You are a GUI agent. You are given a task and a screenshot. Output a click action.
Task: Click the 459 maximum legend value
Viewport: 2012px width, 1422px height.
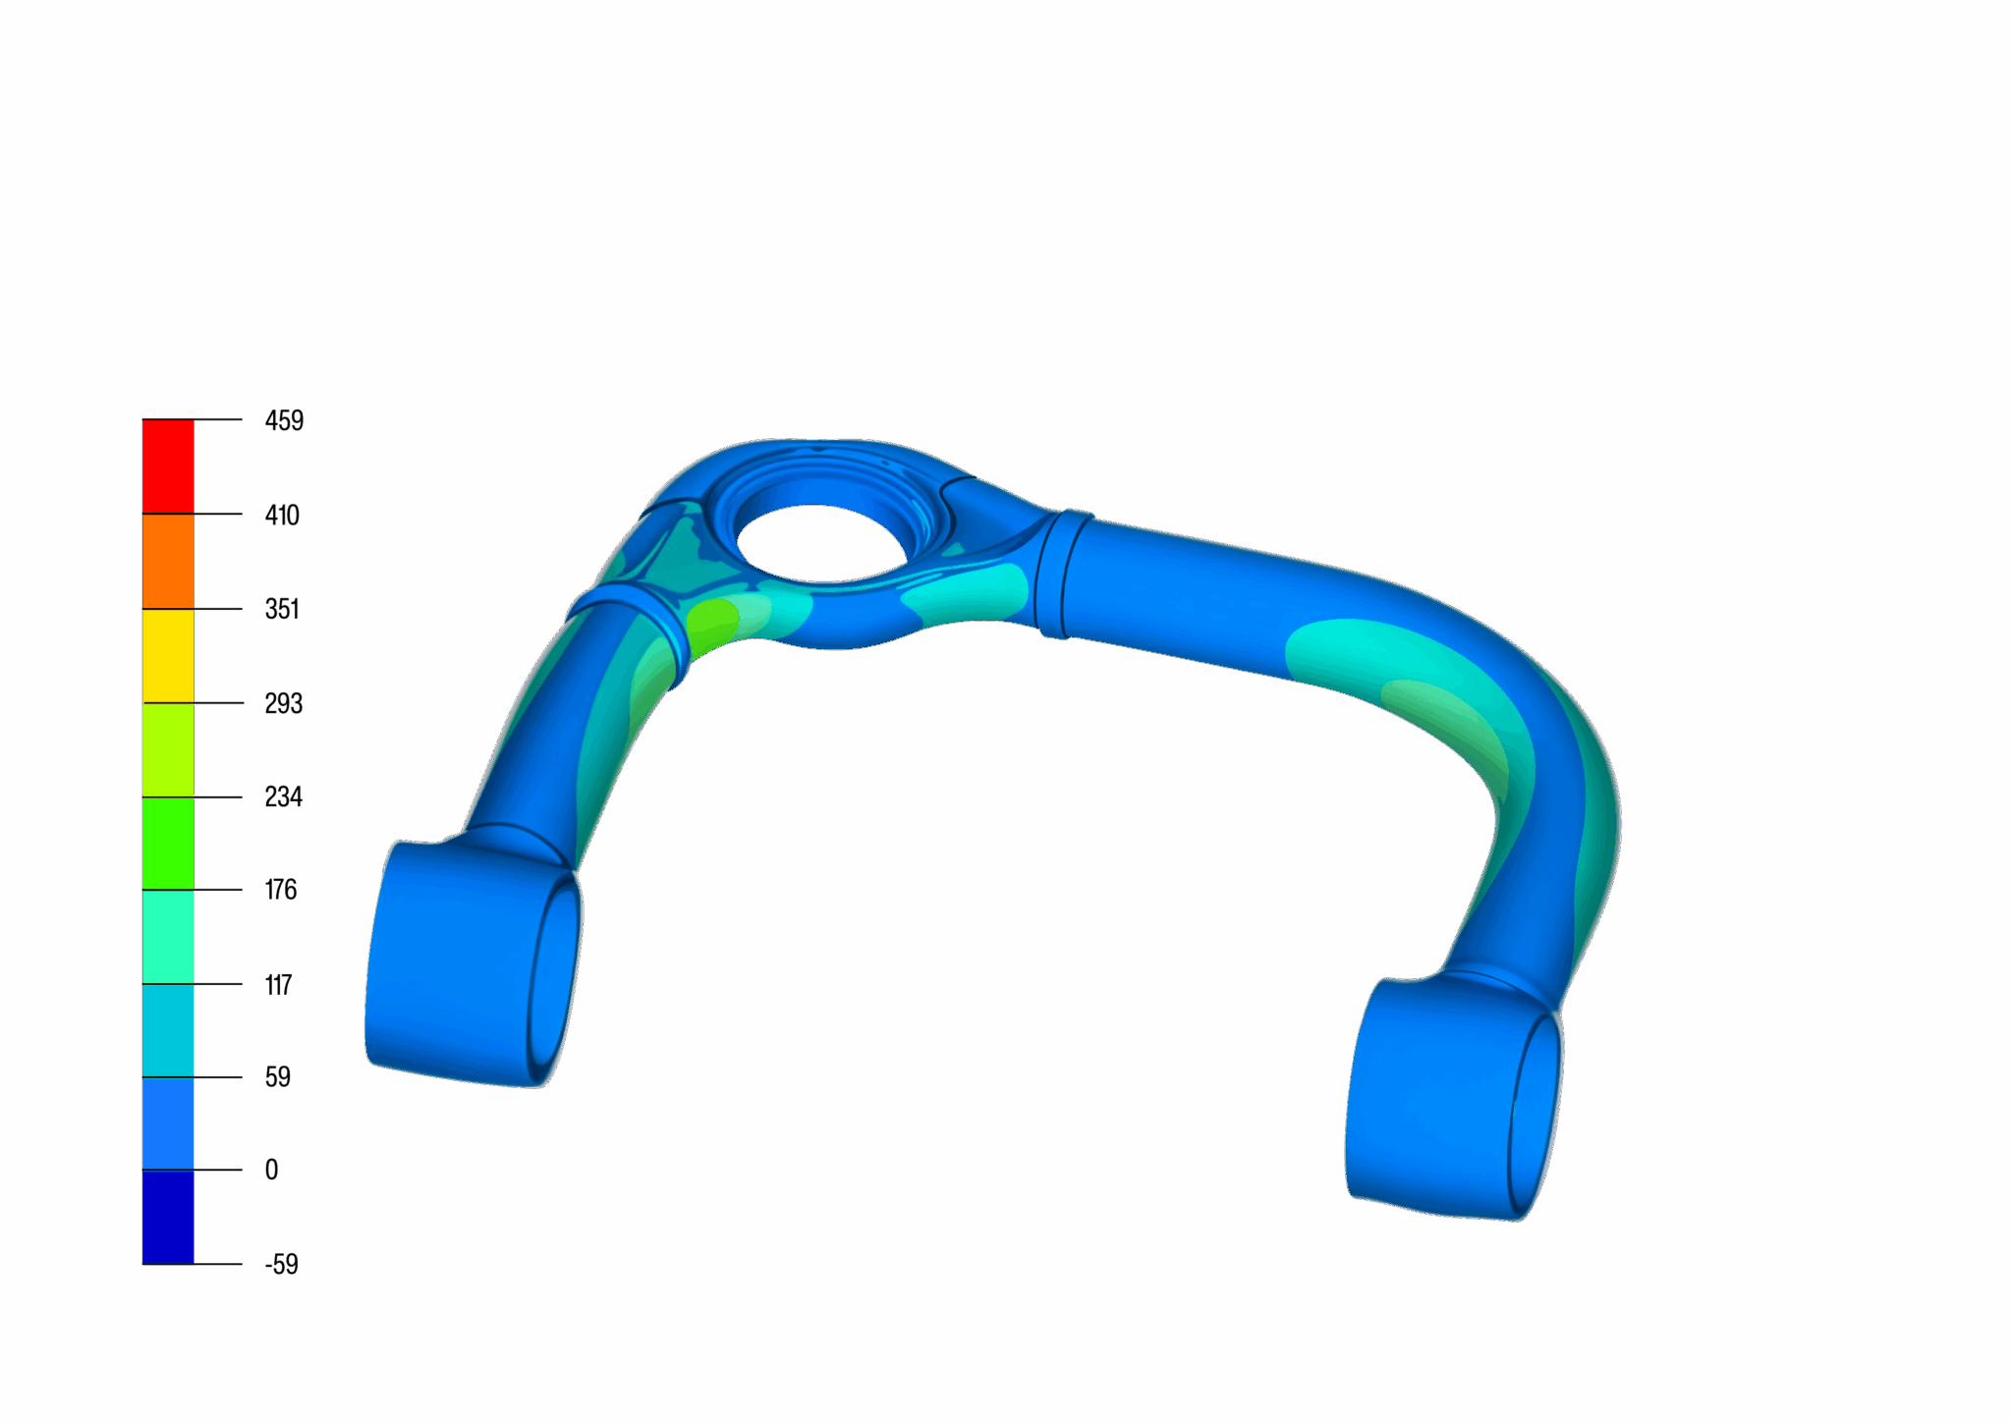click(284, 421)
